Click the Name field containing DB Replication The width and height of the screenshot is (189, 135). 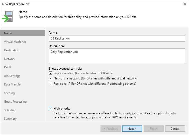click(x=117, y=38)
